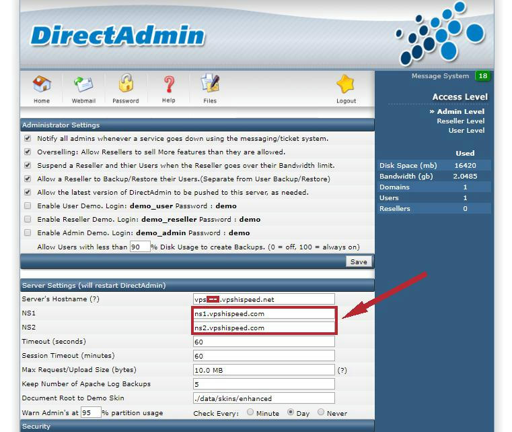Screen dimensions: 512x432
Task: Click the DirectAdmin logo
Action: pyautogui.click(x=118, y=35)
